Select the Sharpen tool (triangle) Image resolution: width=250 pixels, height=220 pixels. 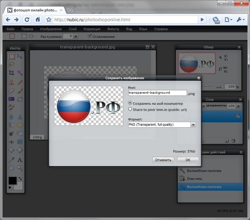pyautogui.click(x=20, y=117)
